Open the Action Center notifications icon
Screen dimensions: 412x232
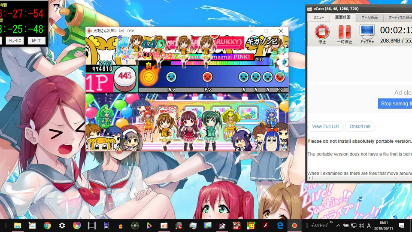pyautogui.click(x=401, y=226)
